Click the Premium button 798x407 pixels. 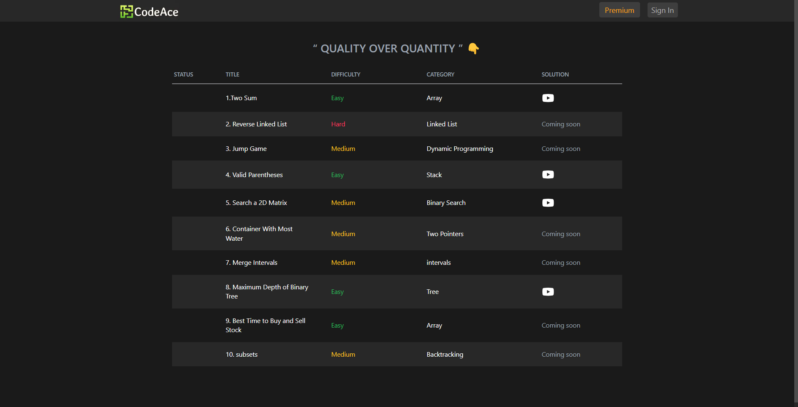pos(619,10)
